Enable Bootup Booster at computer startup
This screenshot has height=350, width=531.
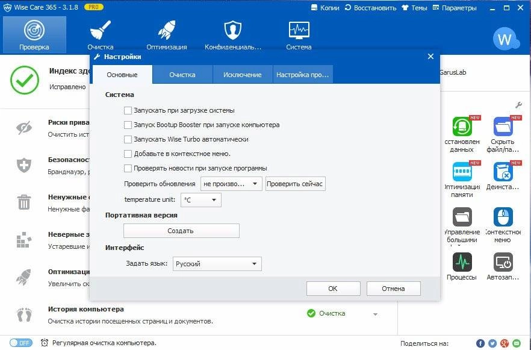[128, 125]
